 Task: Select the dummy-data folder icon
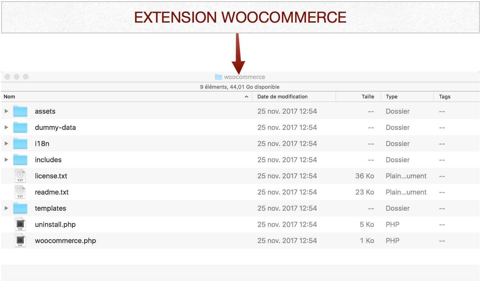click(x=20, y=127)
